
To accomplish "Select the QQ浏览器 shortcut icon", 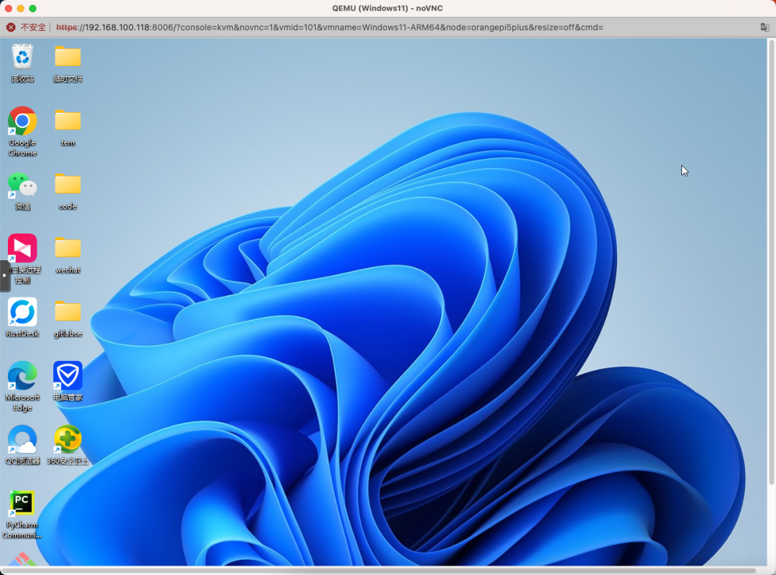I will (x=22, y=439).
